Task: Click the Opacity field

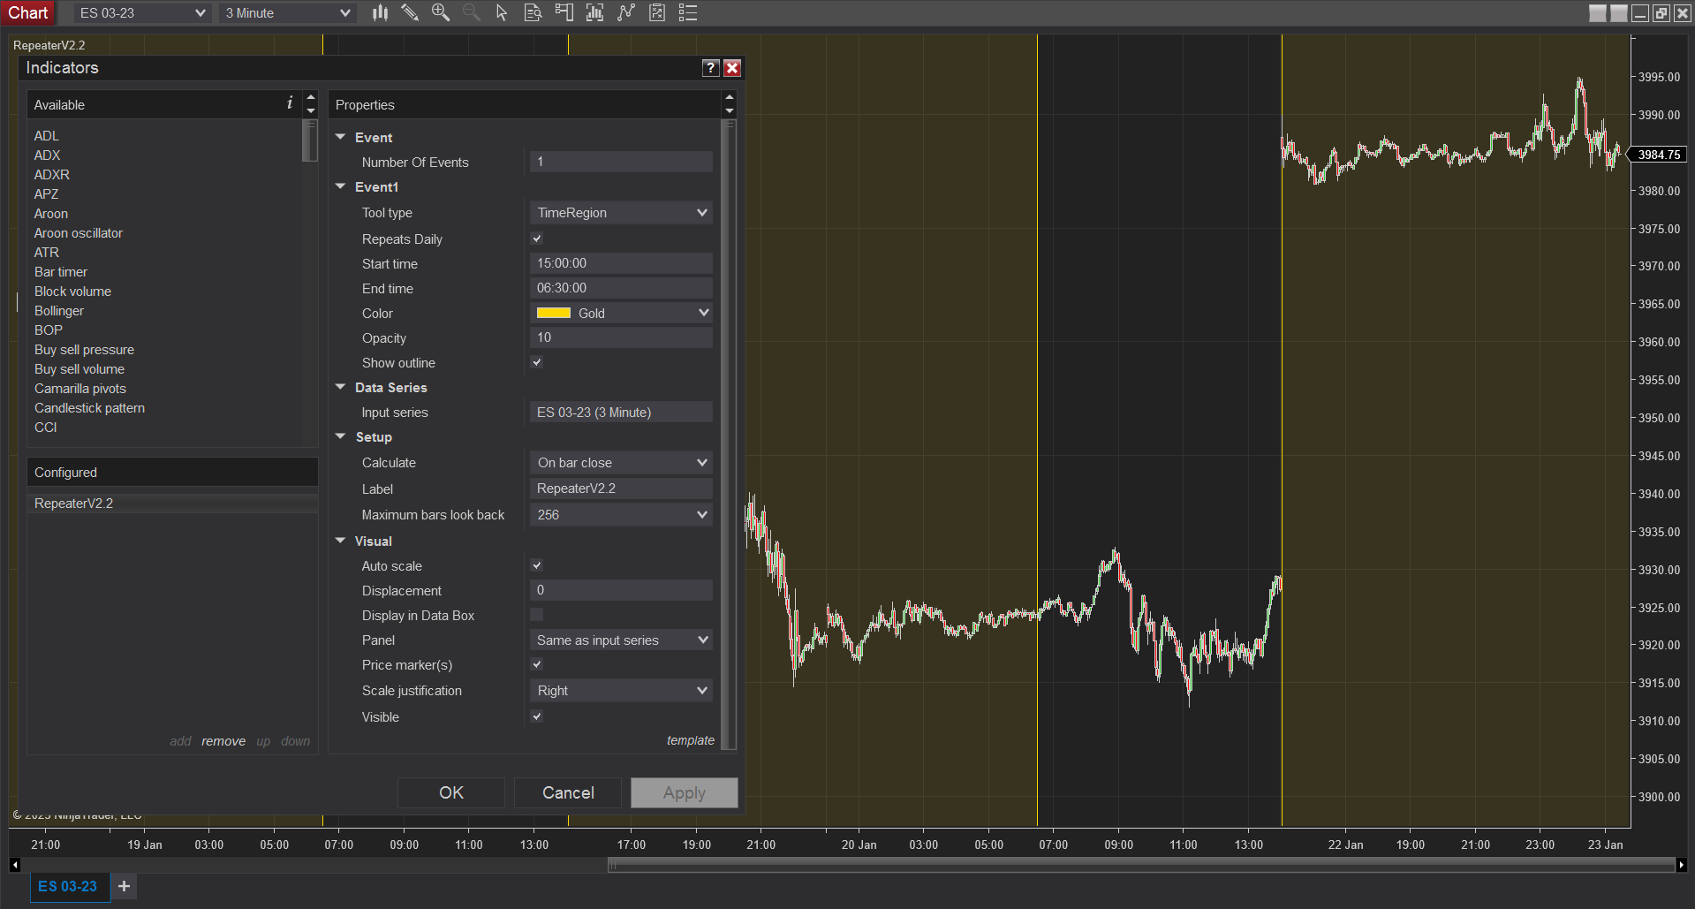Action: (621, 337)
